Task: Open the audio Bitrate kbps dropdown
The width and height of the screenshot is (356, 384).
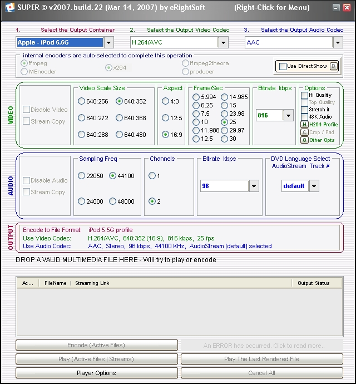Action: click(254, 186)
